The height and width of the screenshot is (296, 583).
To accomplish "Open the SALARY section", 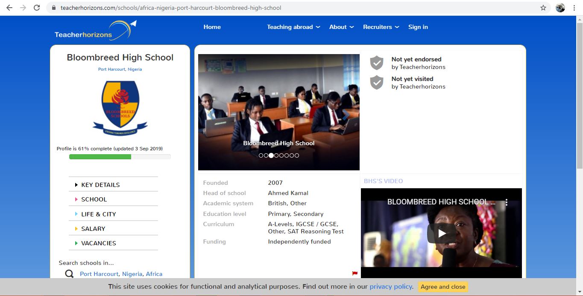I will [x=93, y=229].
